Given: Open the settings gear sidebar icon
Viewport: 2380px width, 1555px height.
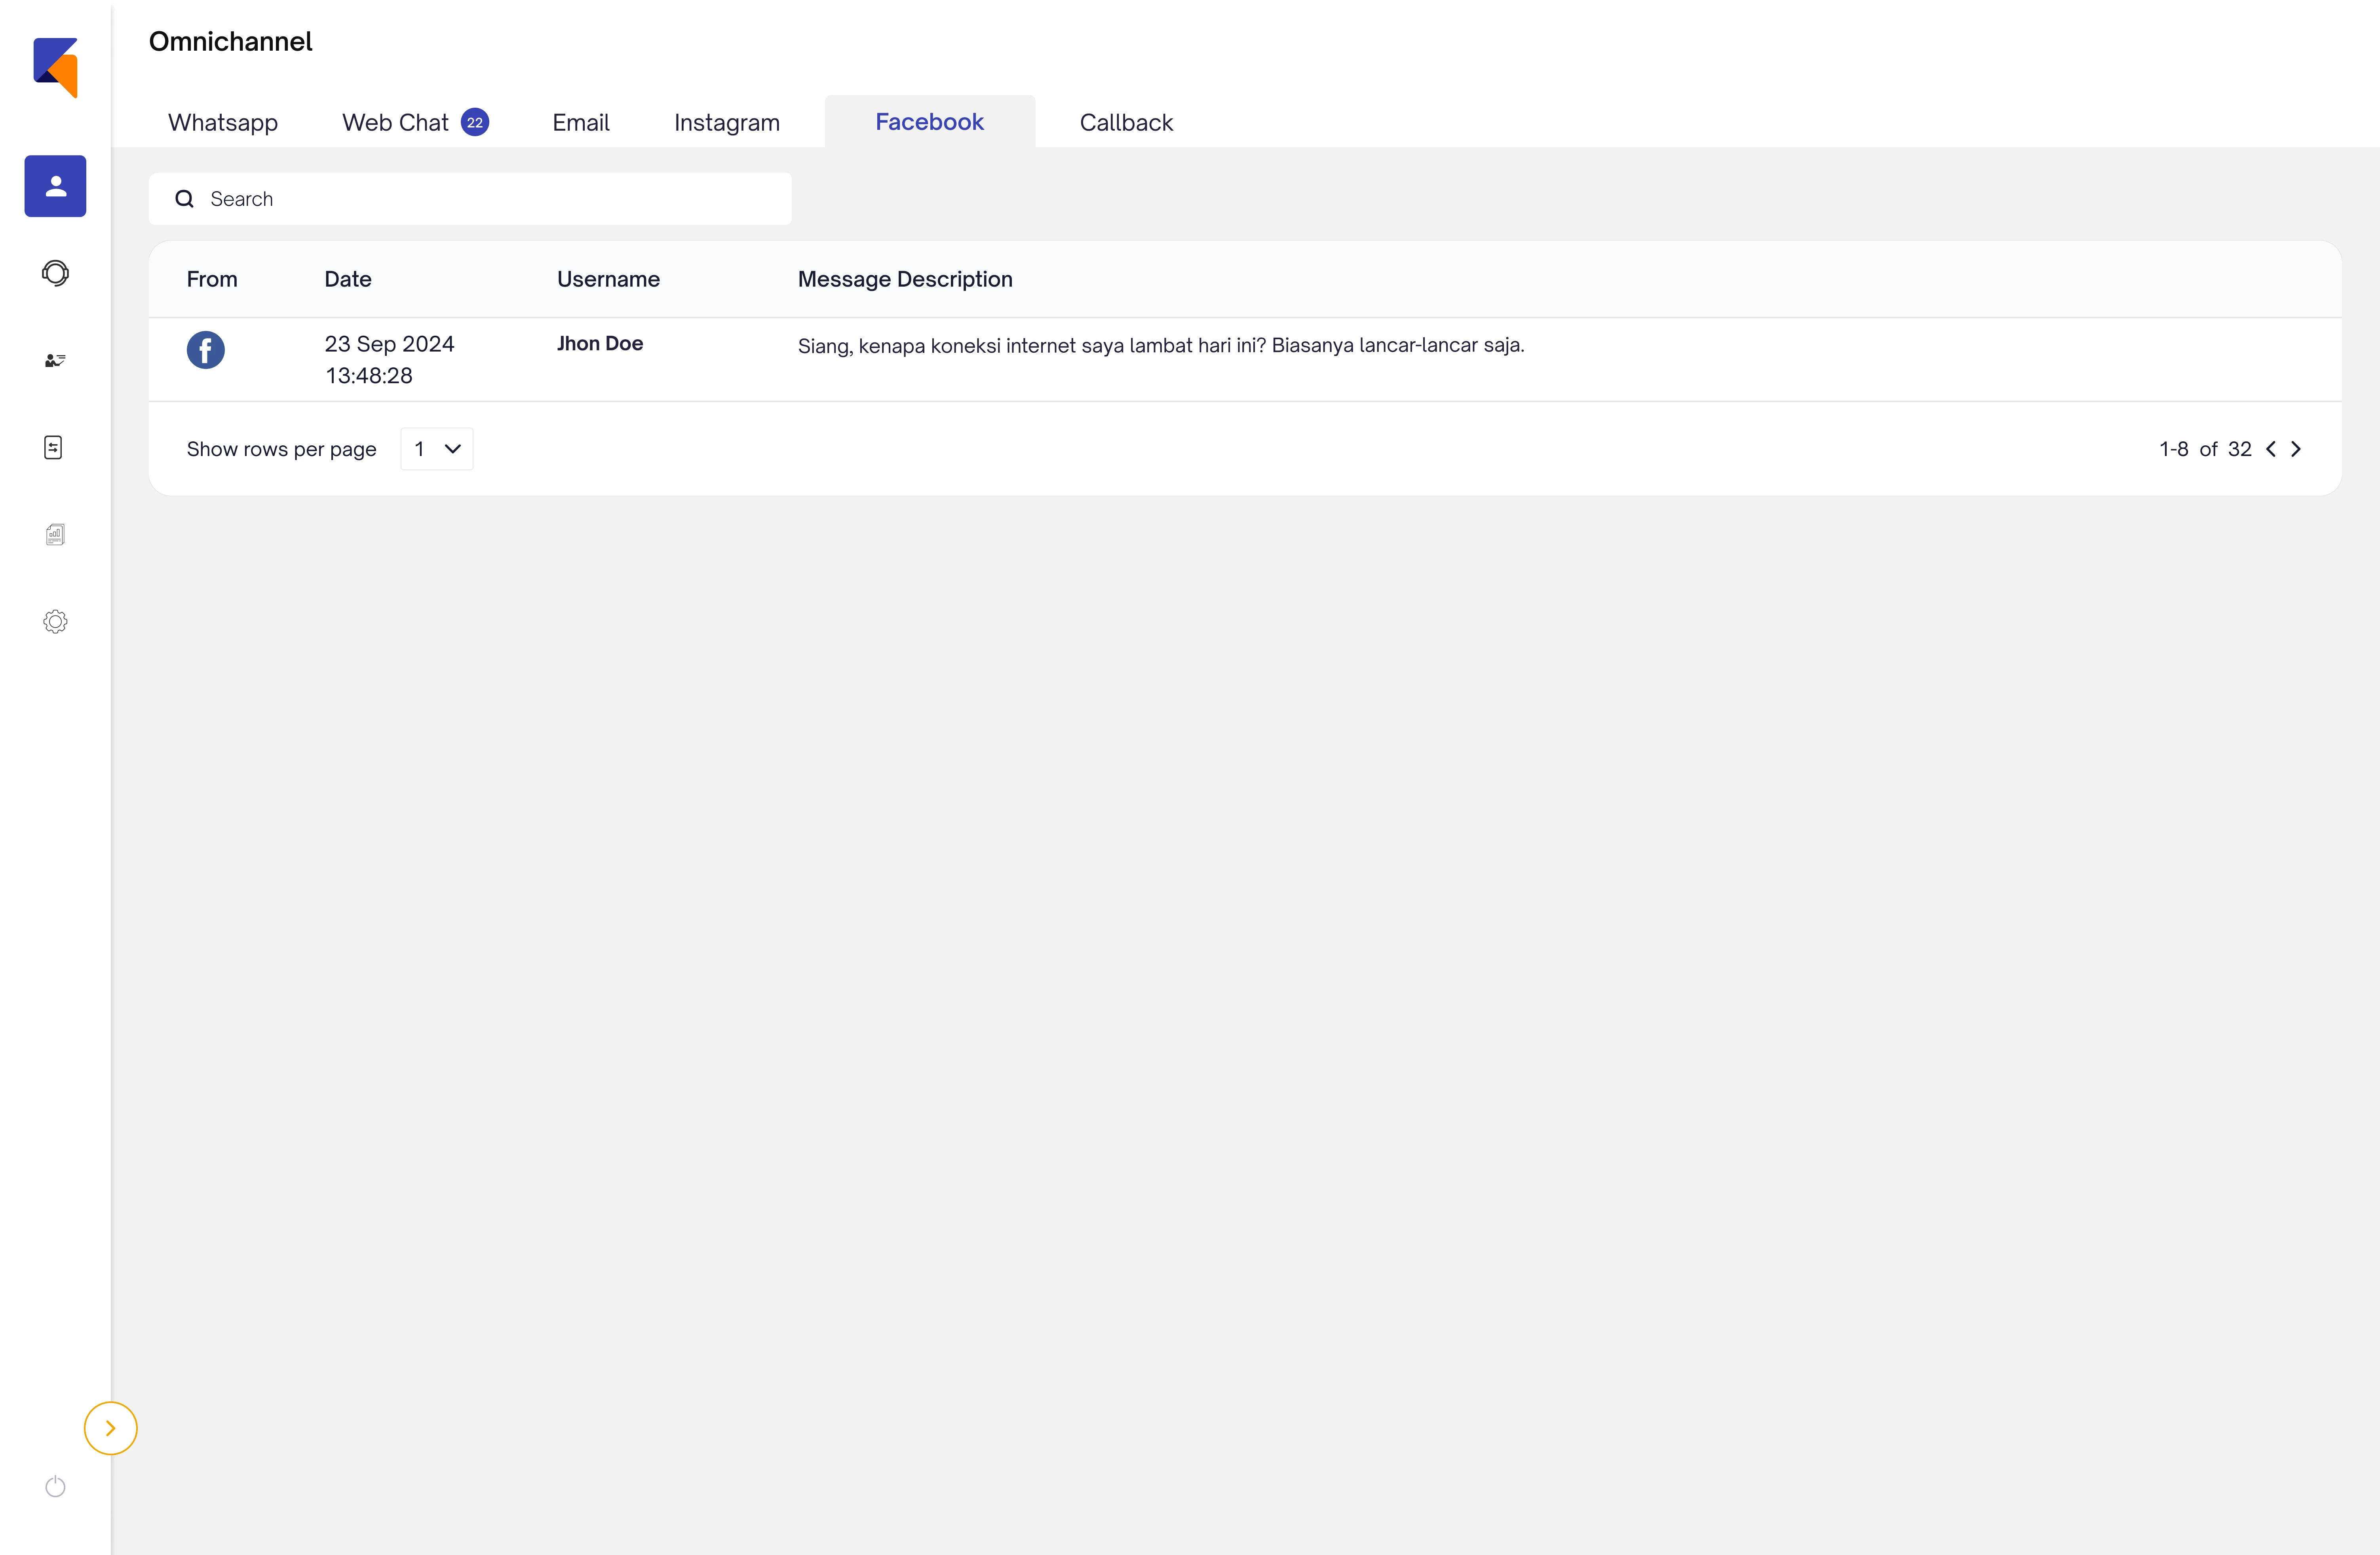Looking at the screenshot, I should 55,621.
